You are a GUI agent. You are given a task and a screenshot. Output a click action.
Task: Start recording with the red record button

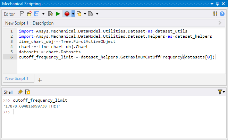tap(67, 14)
